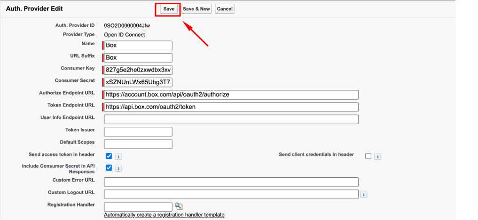Click the Default Scopes field
Viewport: 478px width, 220px height.
click(138, 144)
